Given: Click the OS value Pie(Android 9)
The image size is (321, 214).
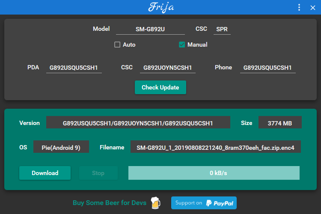Looking at the screenshot, I should [61, 147].
